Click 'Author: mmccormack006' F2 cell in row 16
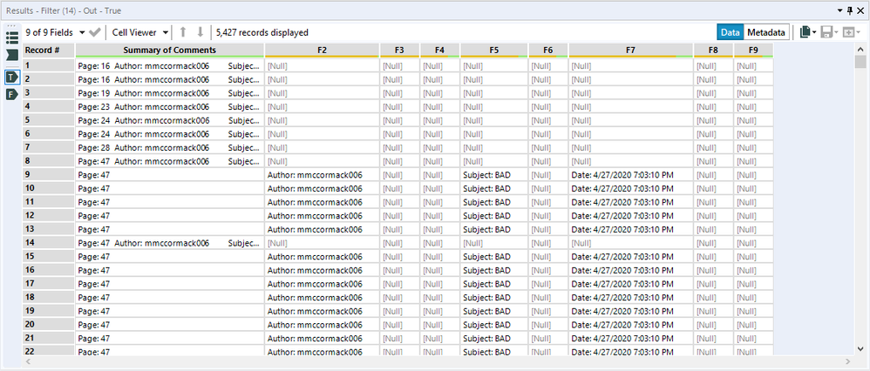 (322, 271)
